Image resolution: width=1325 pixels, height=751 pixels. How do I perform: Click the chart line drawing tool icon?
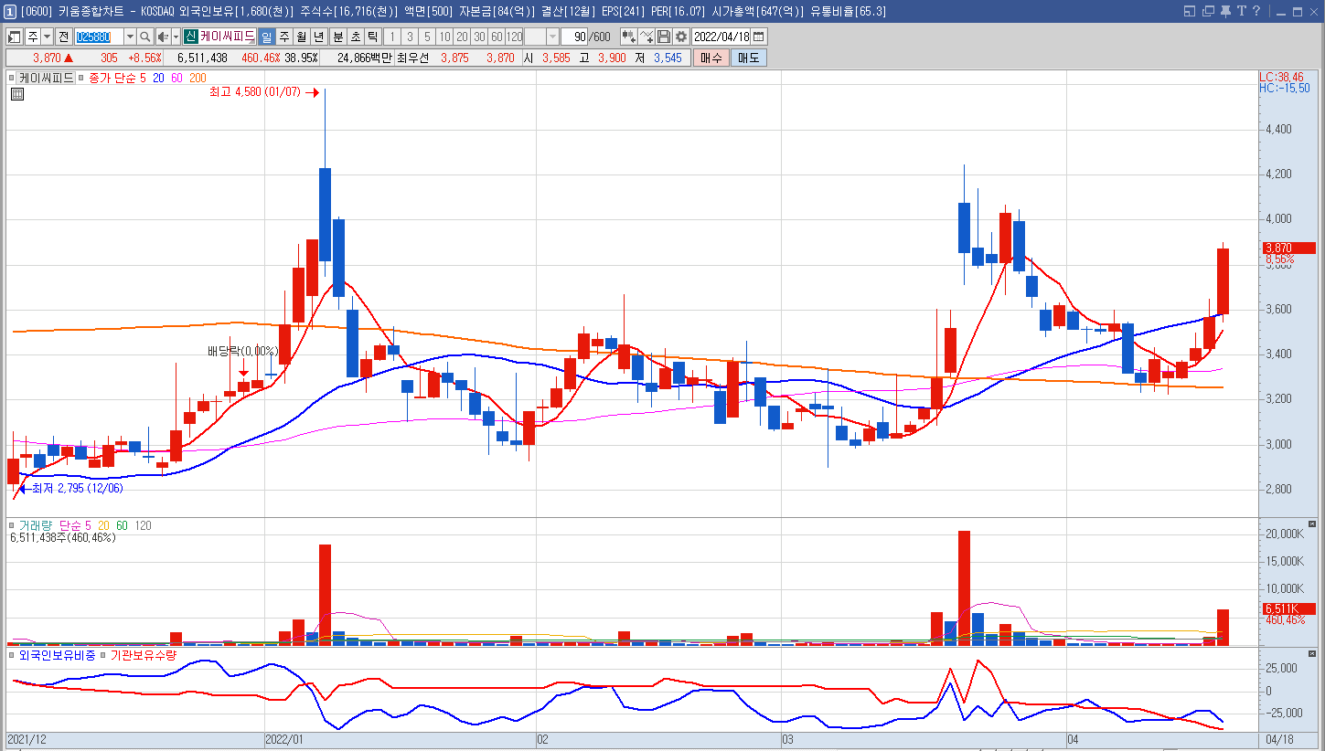[x=646, y=37]
